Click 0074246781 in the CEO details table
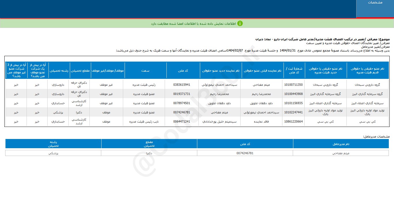 [245, 153]
